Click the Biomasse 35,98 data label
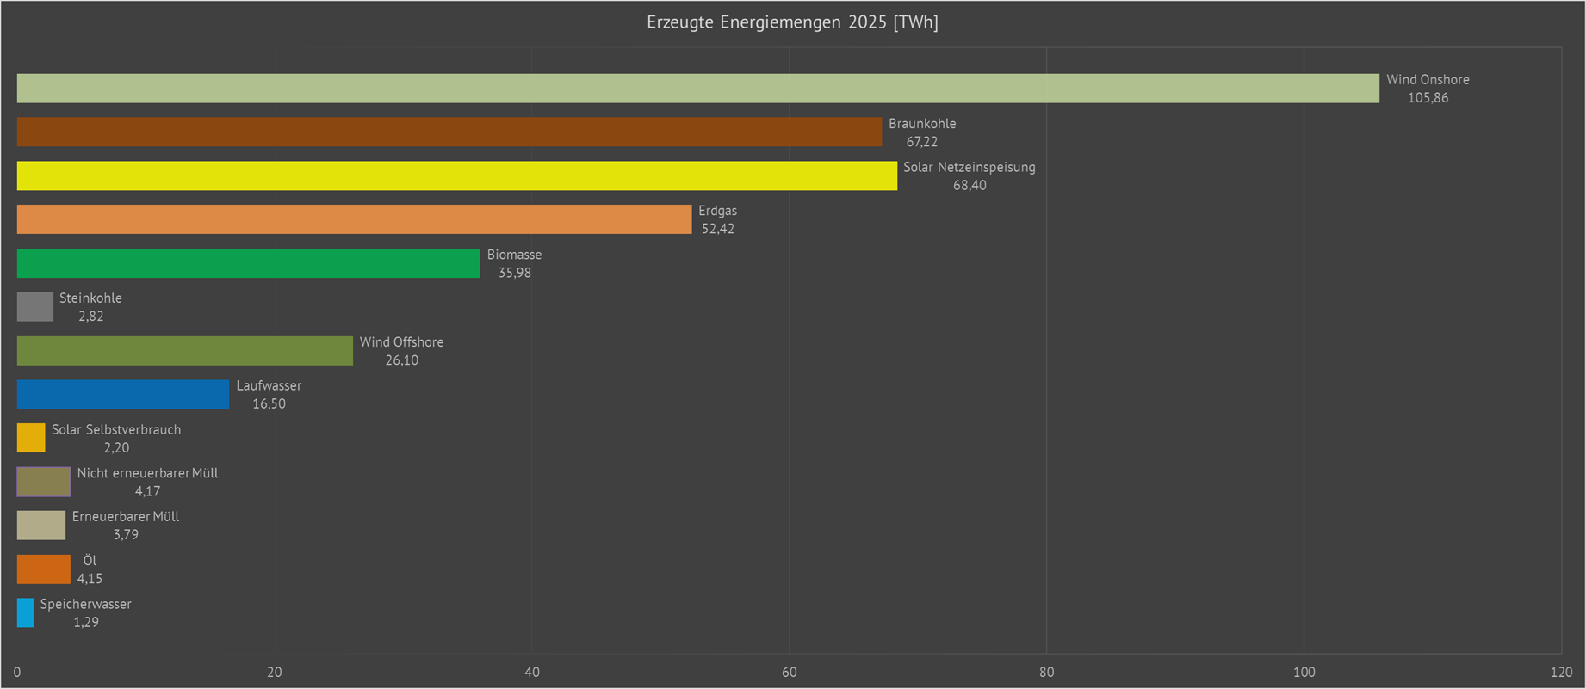 (514, 263)
